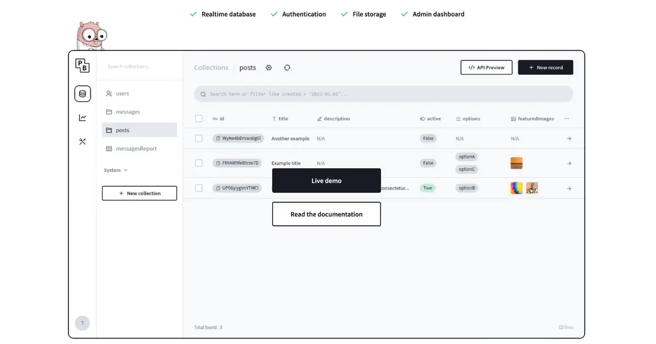The image size is (656, 344).
Task: Switch to the posts collection
Action: coord(121,130)
